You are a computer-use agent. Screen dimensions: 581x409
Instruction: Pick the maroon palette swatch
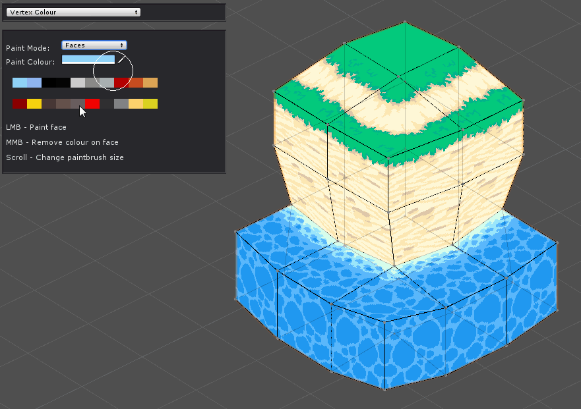coord(20,103)
